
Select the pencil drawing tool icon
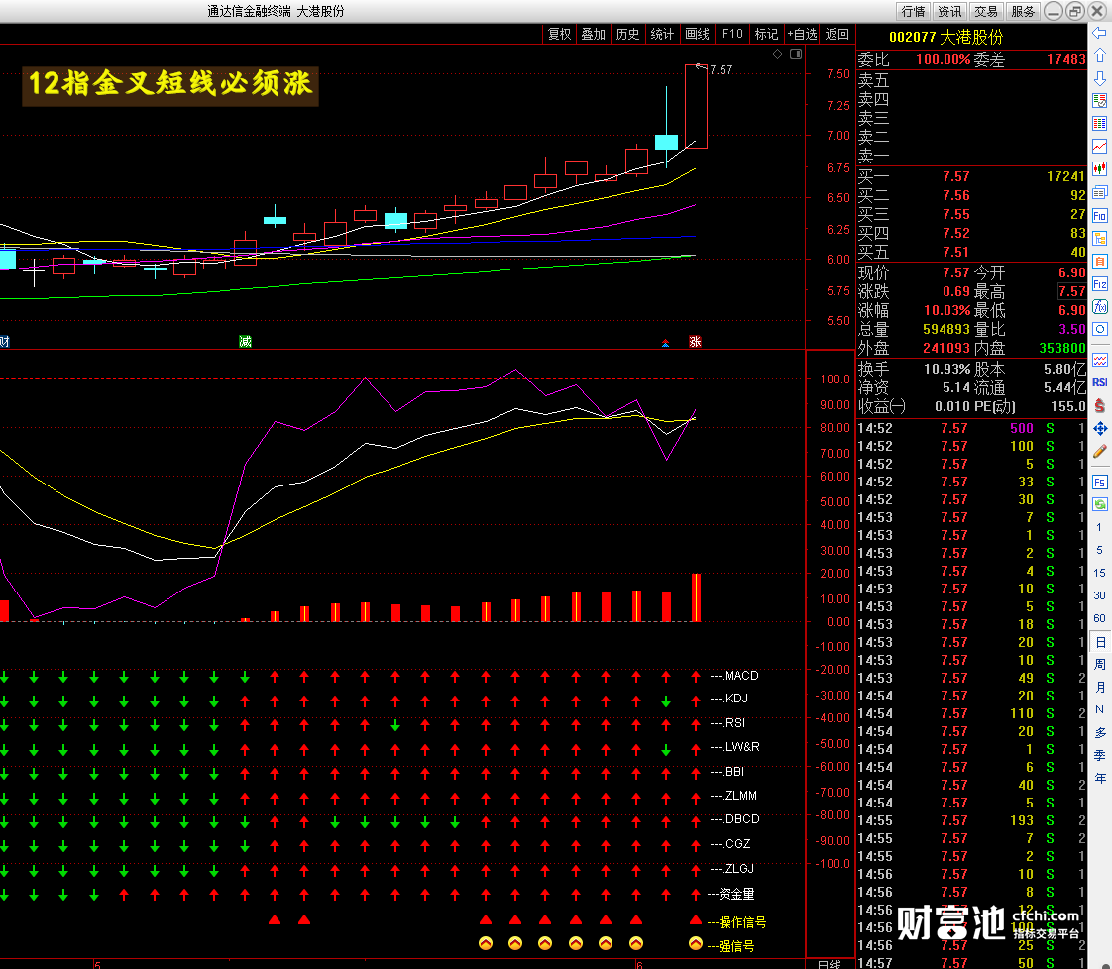click(1100, 452)
